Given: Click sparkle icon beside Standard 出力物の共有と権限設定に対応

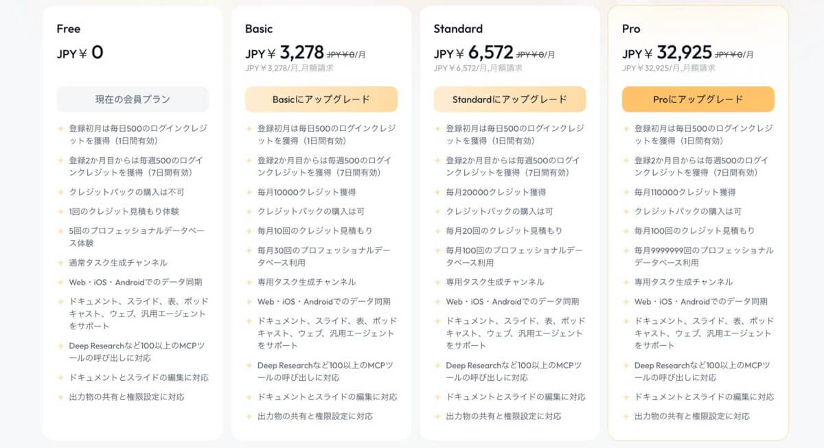Looking at the screenshot, I should click(x=438, y=416).
